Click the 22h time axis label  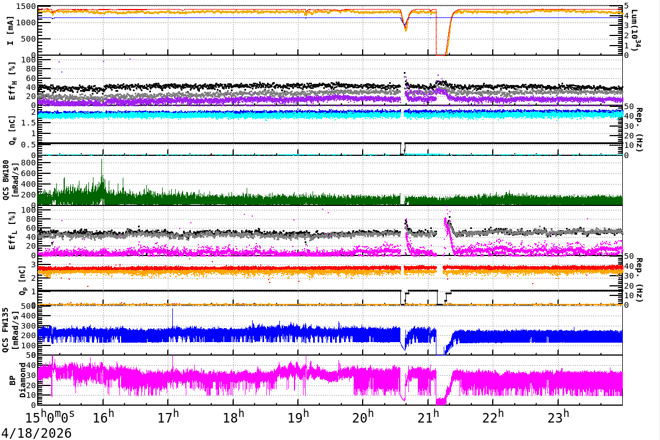point(493,416)
